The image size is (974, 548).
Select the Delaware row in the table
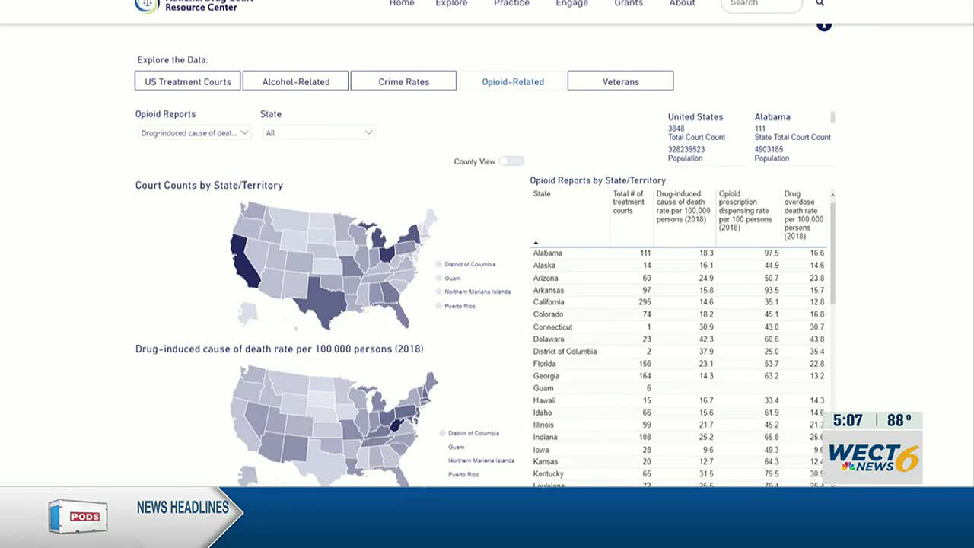tap(678, 339)
